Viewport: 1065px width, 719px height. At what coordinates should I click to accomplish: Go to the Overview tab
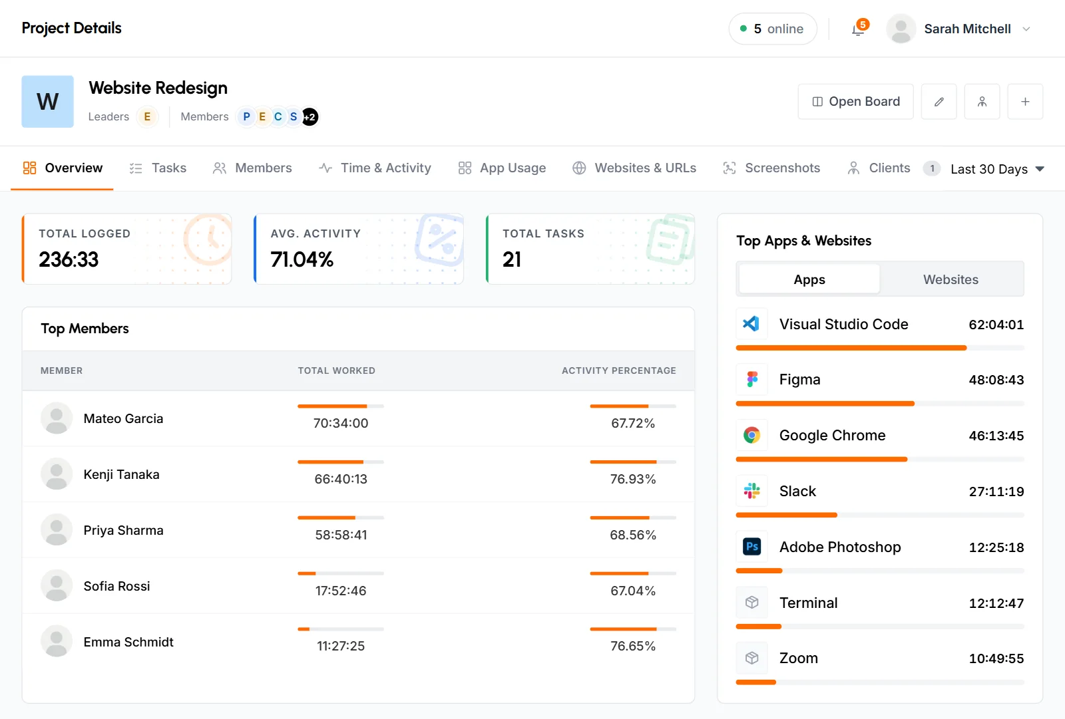tap(63, 168)
